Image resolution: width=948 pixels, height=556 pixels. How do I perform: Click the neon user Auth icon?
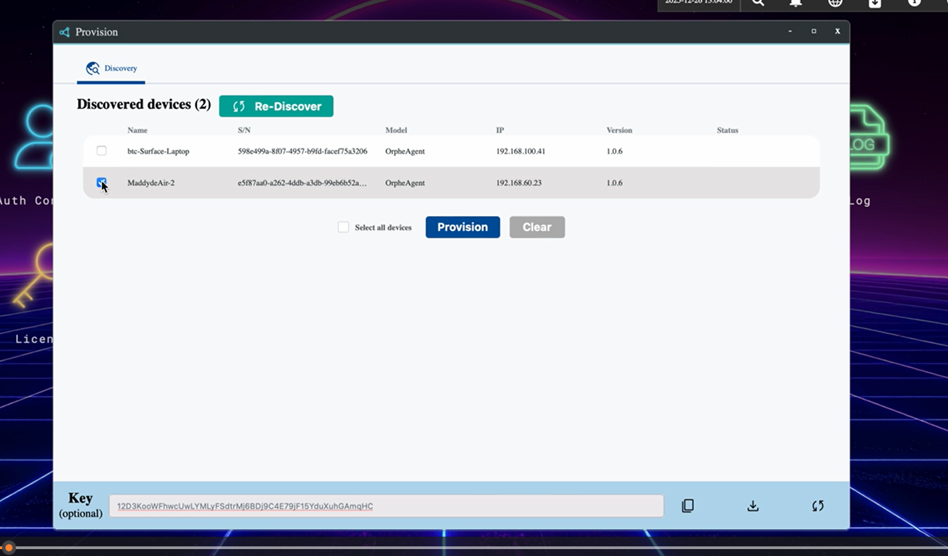[x=36, y=138]
